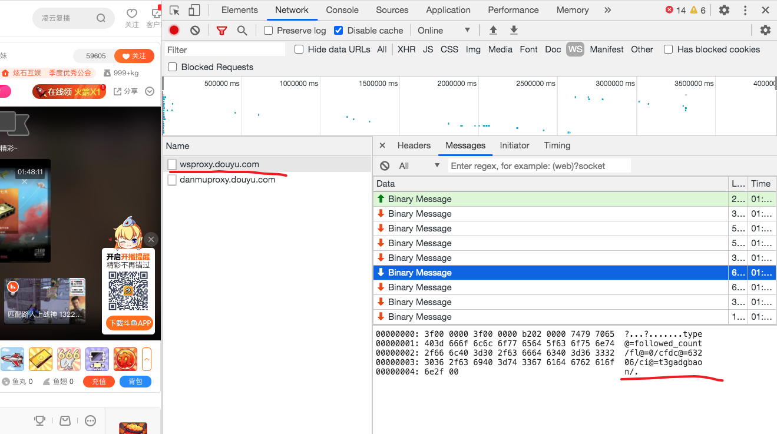This screenshot has height=434, width=777.
Task: Open the Online throttling dropdown
Action: [444, 31]
